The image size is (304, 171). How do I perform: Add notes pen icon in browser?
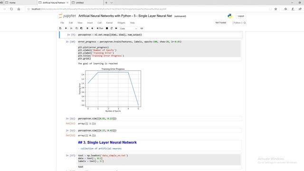293,9
